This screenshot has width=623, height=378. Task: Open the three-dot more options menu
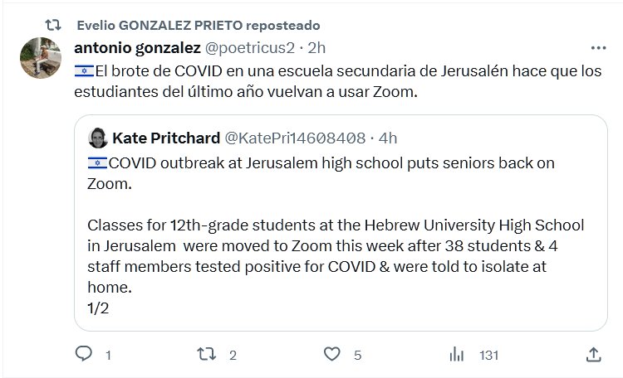pos(597,48)
